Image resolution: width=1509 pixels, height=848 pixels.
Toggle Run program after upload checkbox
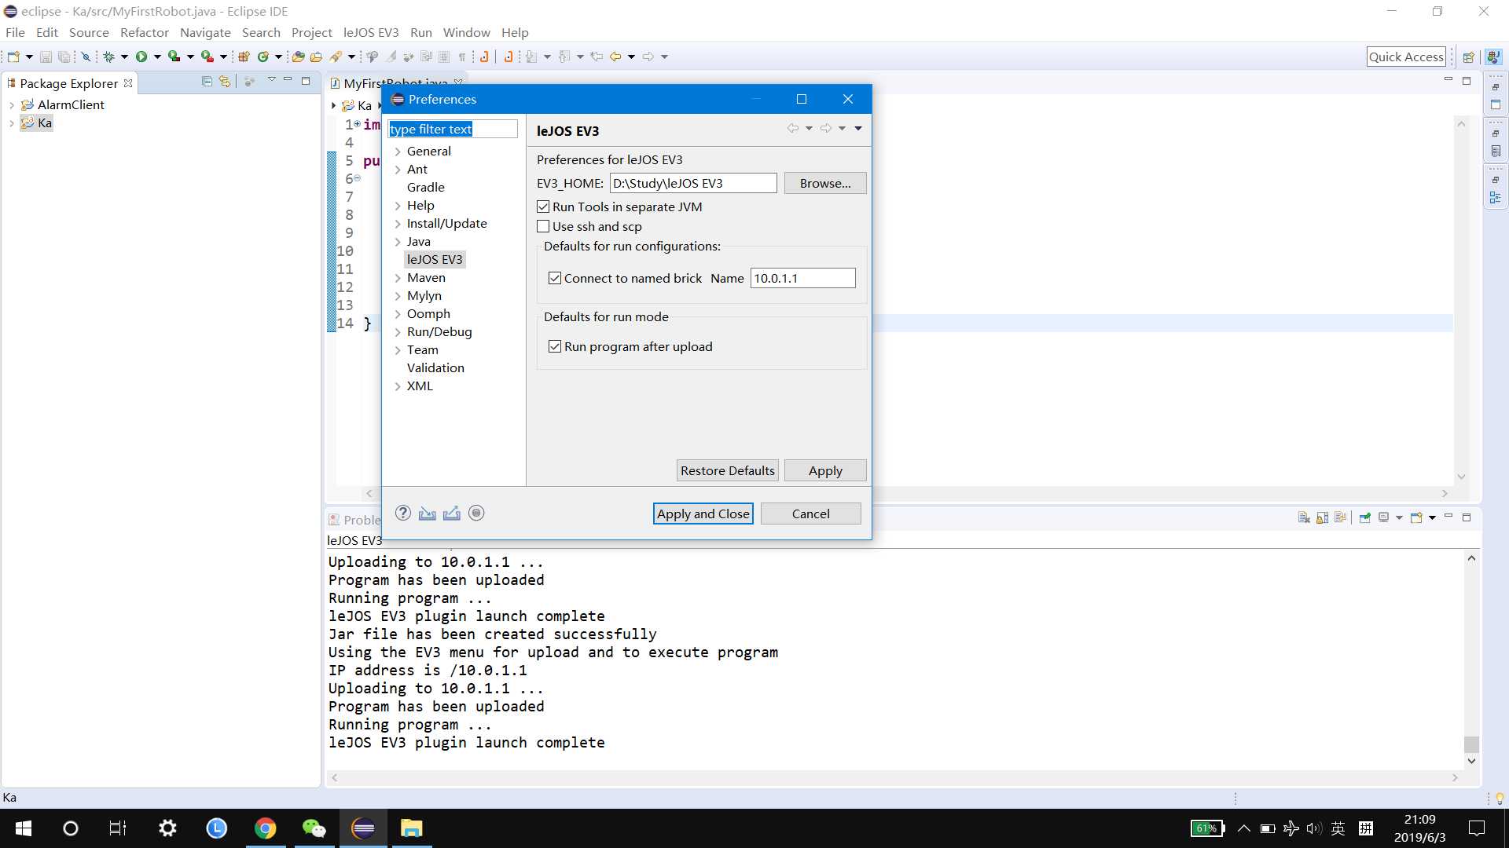pyautogui.click(x=555, y=346)
